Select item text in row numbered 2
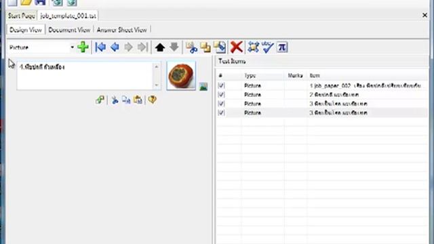Viewport: 434px width, 244px height. [x=334, y=95]
